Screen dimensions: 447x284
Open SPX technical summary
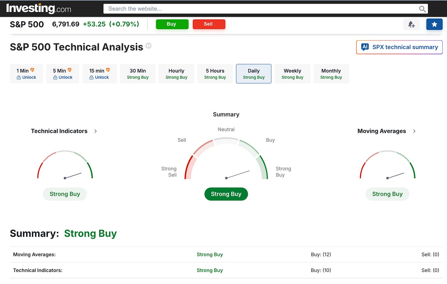(399, 47)
